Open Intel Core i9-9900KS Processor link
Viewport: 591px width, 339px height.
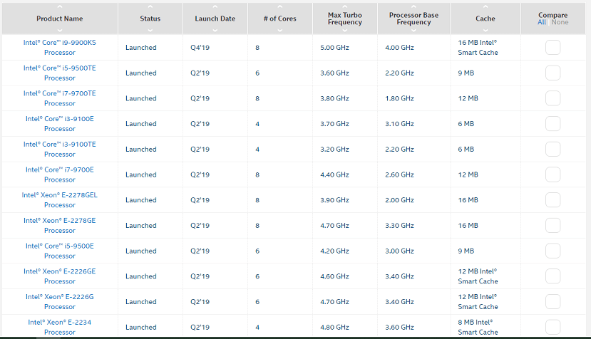60,48
